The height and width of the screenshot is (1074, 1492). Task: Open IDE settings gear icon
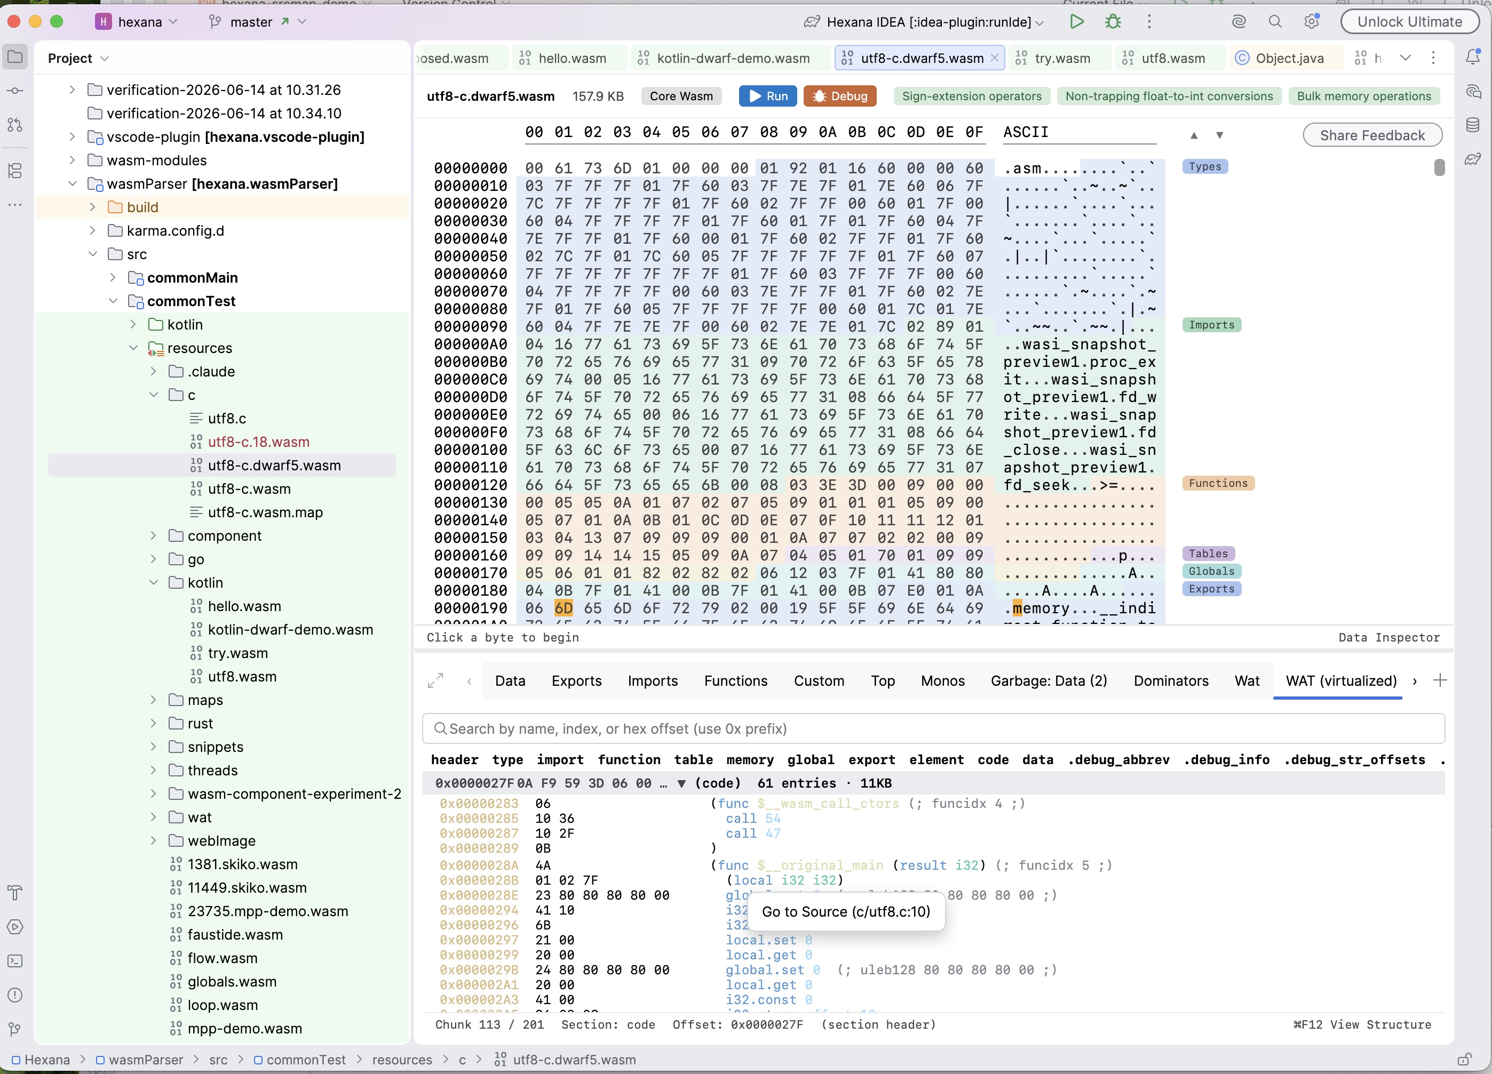pos(1312,22)
